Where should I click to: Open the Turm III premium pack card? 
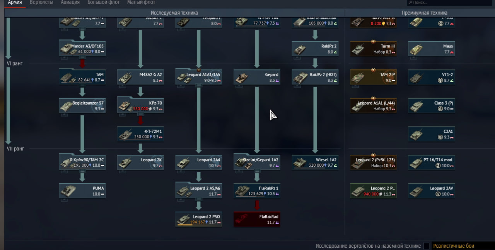pyautogui.click(x=373, y=48)
